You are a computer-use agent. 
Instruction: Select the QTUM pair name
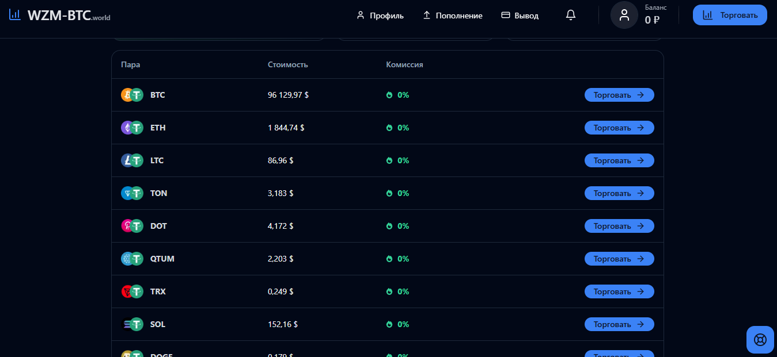pyautogui.click(x=162, y=259)
